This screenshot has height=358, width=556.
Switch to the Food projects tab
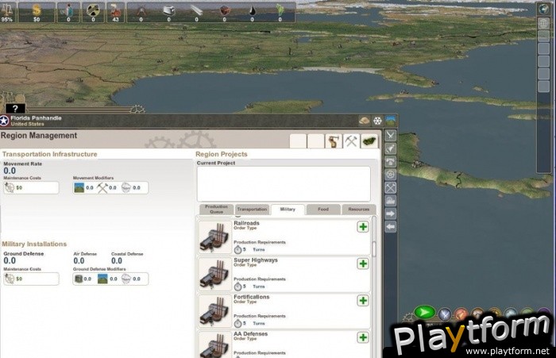pos(323,209)
